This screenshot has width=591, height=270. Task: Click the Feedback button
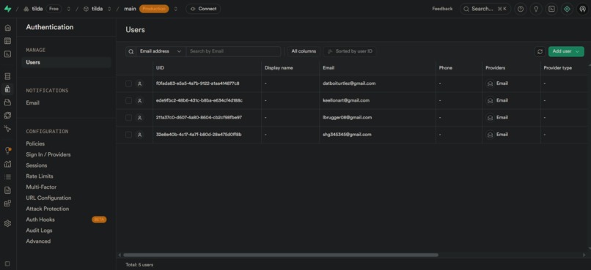(442, 9)
